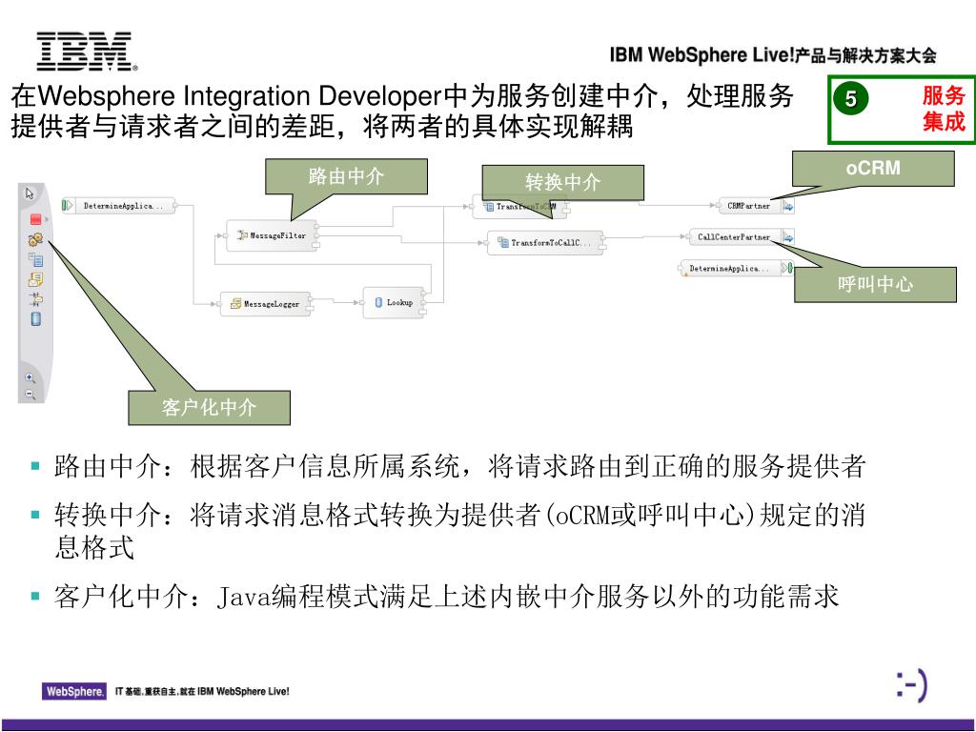The height and width of the screenshot is (732, 976).
Task: Click blue arrow icon on CRMPartner
Action: point(788,206)
